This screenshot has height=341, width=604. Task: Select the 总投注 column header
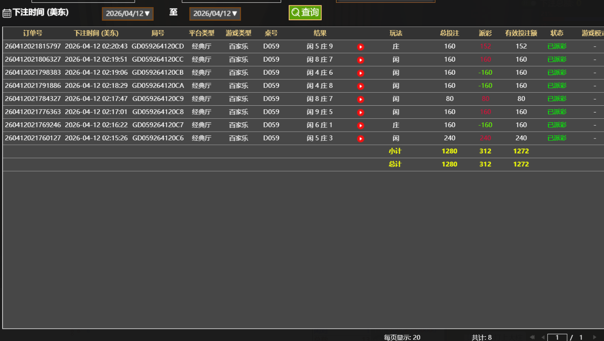coord(449,33)
